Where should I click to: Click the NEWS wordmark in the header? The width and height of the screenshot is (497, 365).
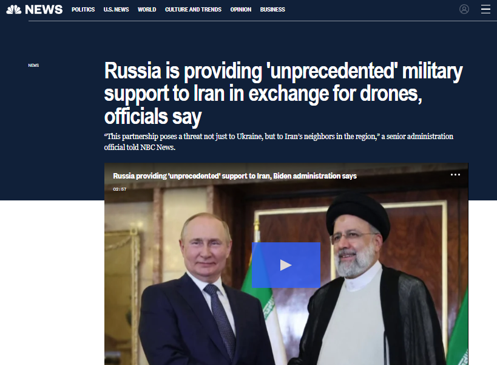(x=44, y=10)
